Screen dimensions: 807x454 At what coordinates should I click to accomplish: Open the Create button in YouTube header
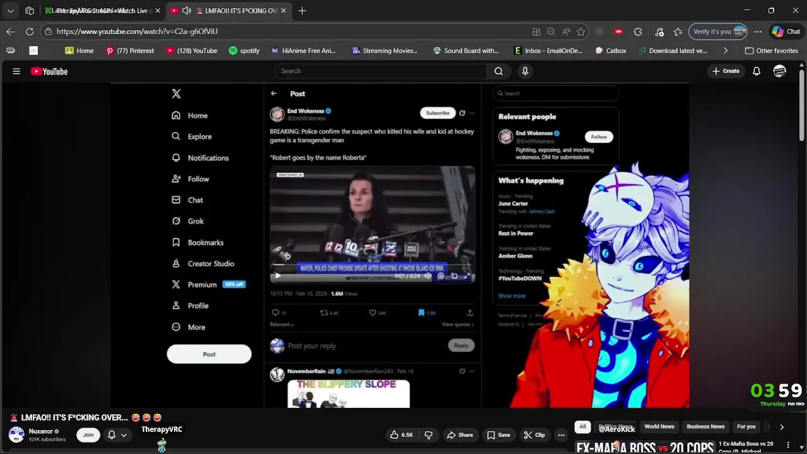pos(726,71)
